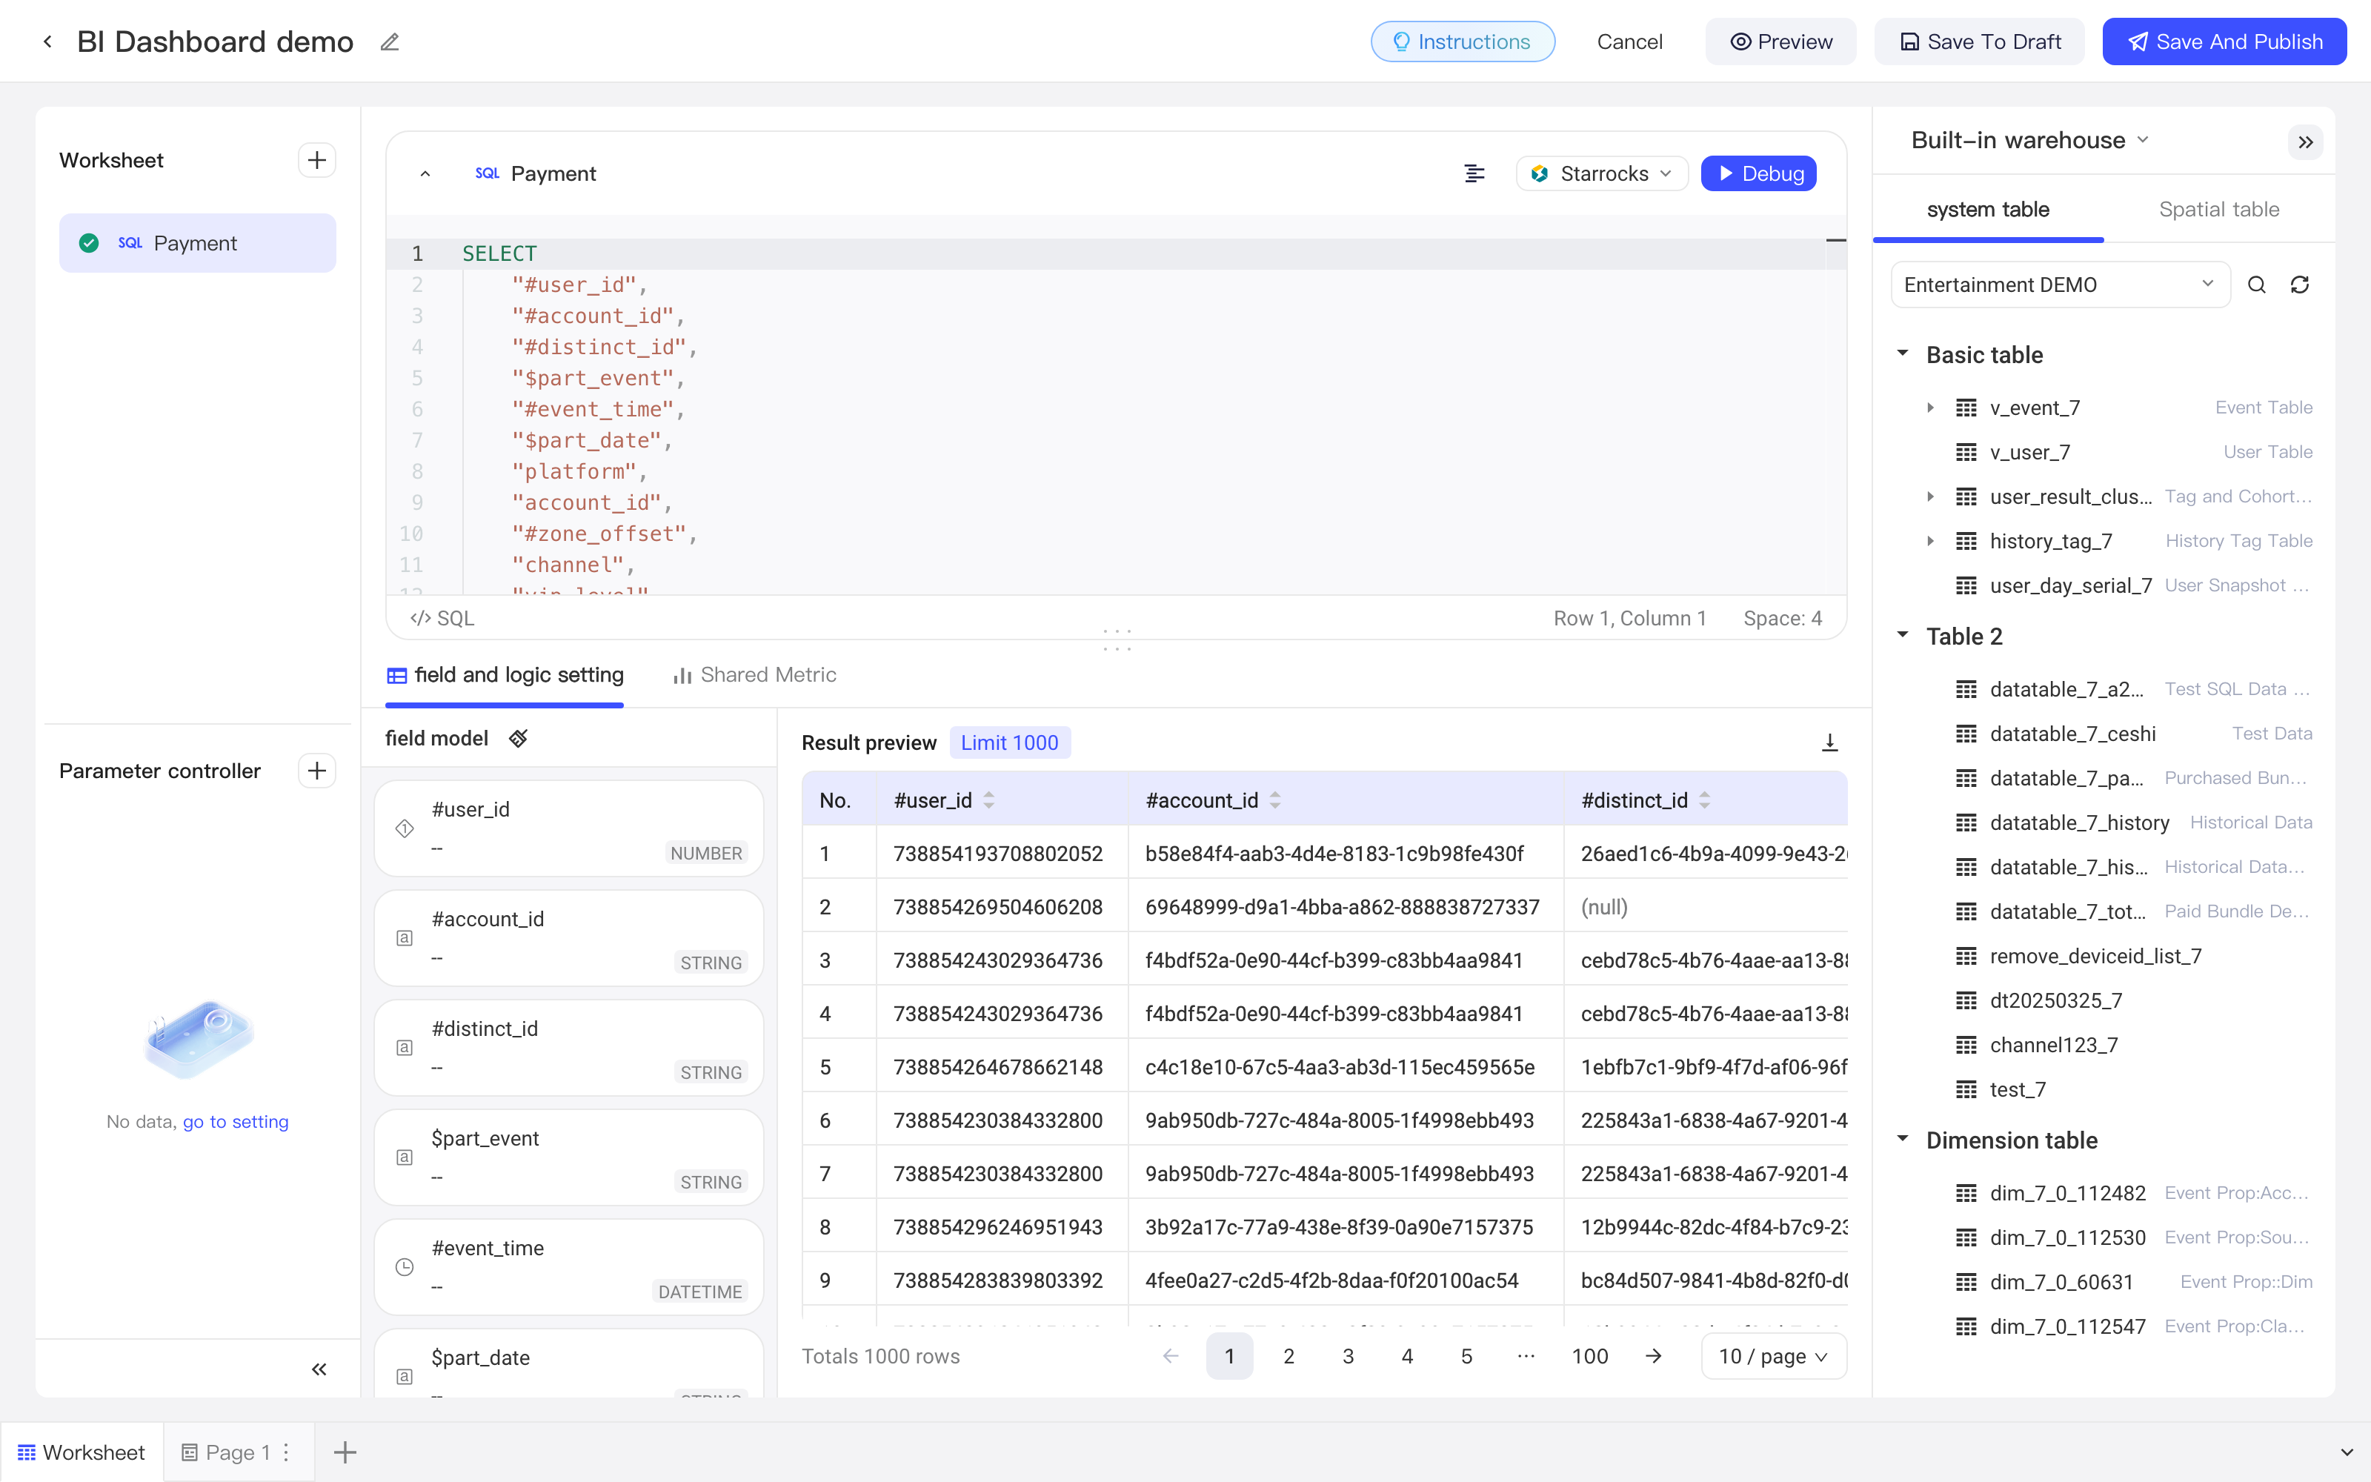The image size is (2371, 1482).
Task: Go to results page 3
Action: tap(1349, 1355)
